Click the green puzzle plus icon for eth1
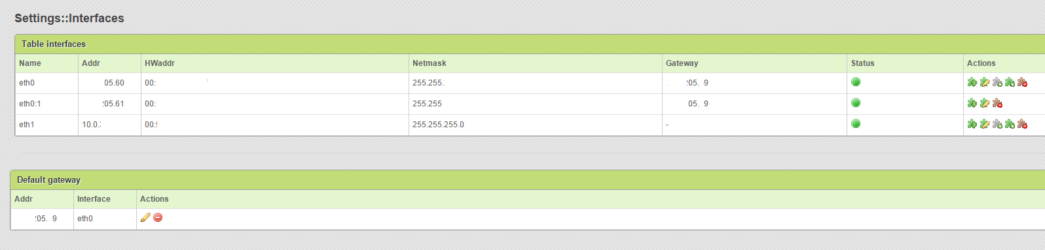Viewport: 1045px width, 250px height. [x=1010, y=124]
